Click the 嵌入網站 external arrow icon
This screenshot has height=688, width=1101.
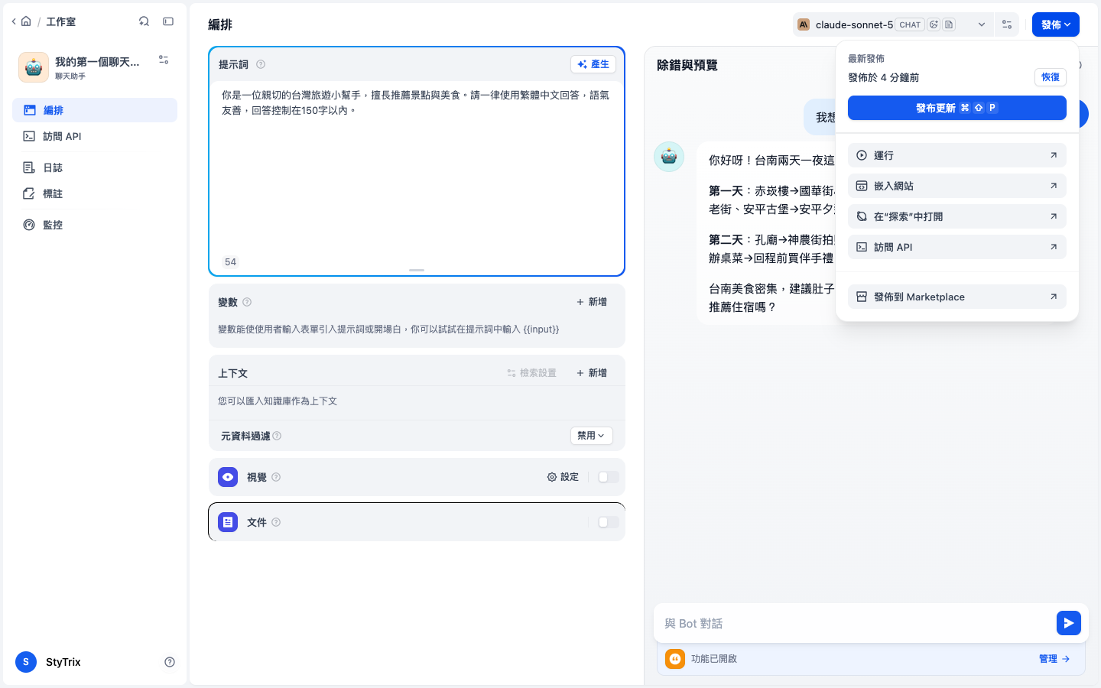coord(1054,186)
